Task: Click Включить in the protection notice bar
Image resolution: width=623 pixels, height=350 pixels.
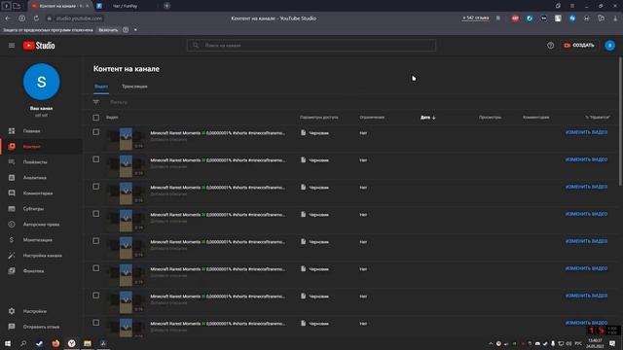Action: (108, 30)
